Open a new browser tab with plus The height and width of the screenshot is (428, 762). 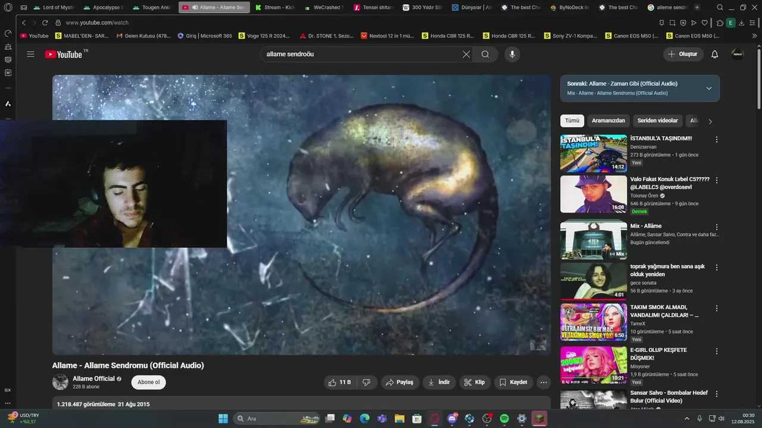(x=697, y=8)
